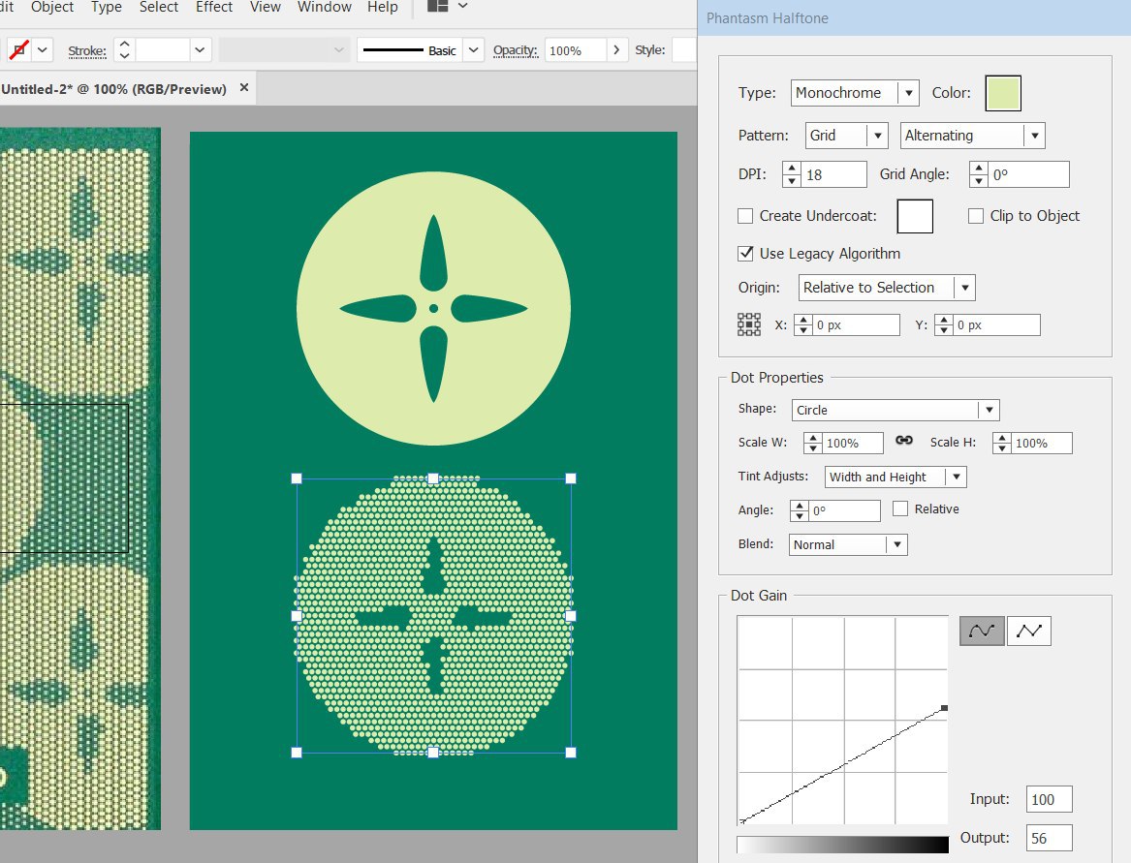Open the Object menu
Image resolution: width=1131 pixels, height=863 pixels.
pyautogui.click(x=52, y=7)
